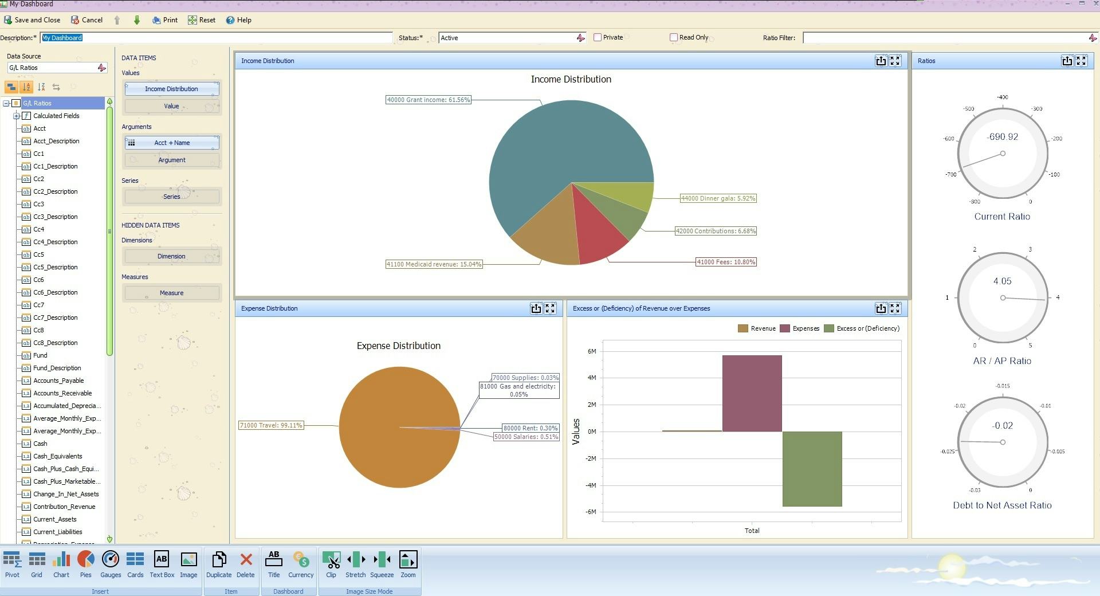The height and width of the screenshot is (596, 1100).
Task: Click the empty Value placeholder
Action: point(172,106)
